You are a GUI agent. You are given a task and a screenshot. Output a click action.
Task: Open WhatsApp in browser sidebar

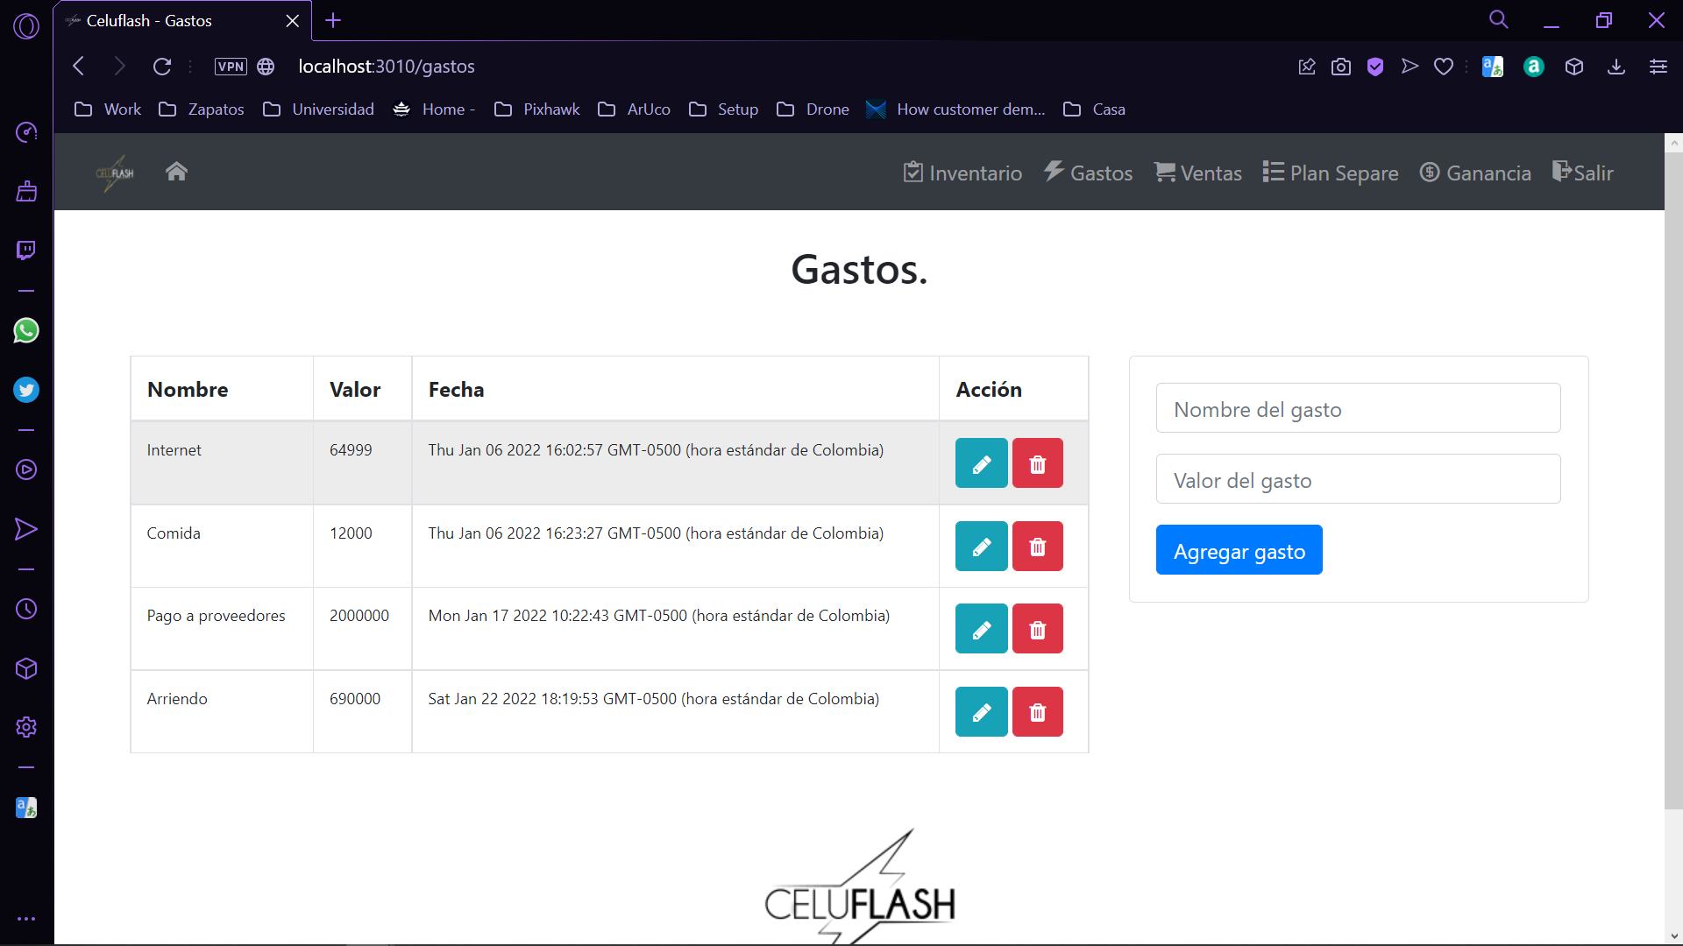[26, 331]
